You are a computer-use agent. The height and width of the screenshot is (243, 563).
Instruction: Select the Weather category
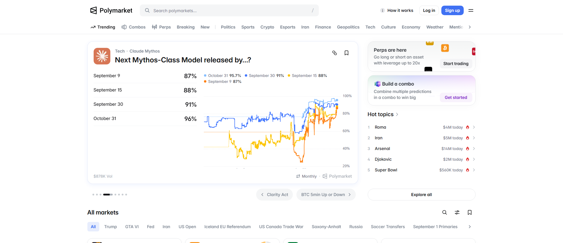tap(435, 27)
